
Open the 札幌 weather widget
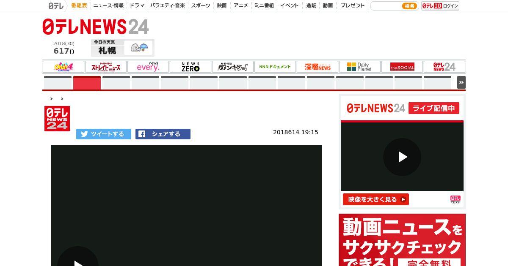click(x=122, y=48)
